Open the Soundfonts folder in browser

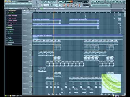pyautogui.click(x=11, y=42)
